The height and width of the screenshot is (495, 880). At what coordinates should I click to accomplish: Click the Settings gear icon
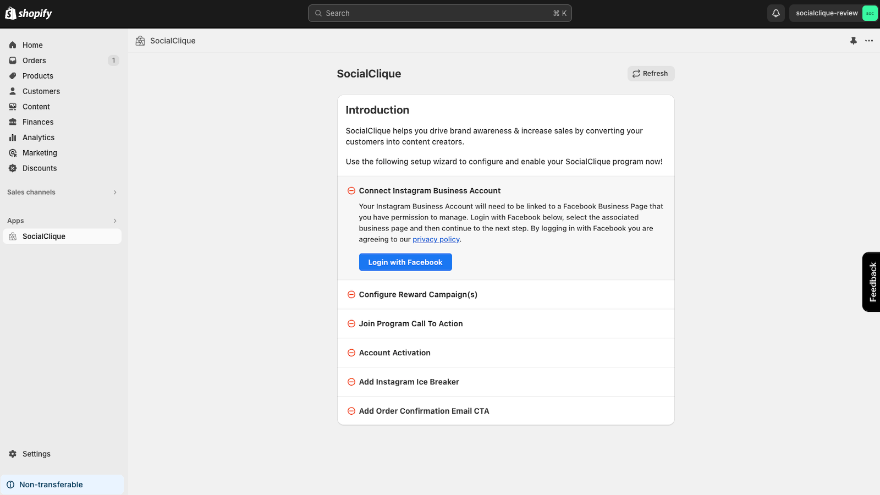point(13,454)
